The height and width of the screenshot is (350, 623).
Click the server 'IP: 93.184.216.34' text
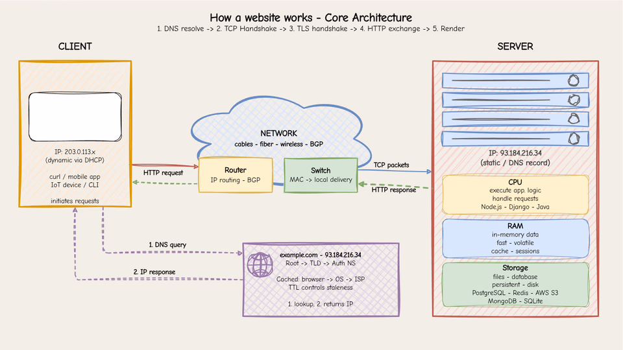click(515, 153)
